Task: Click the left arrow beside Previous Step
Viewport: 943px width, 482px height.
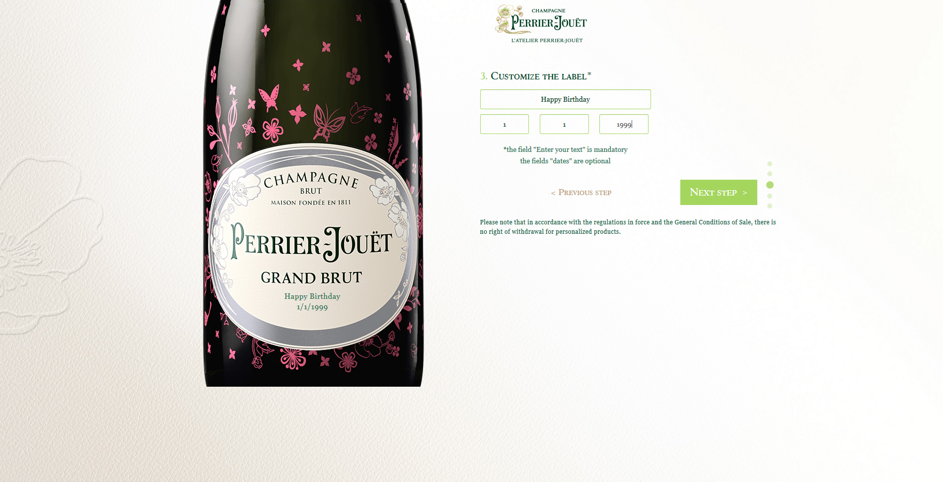Action: pos(553,193)
